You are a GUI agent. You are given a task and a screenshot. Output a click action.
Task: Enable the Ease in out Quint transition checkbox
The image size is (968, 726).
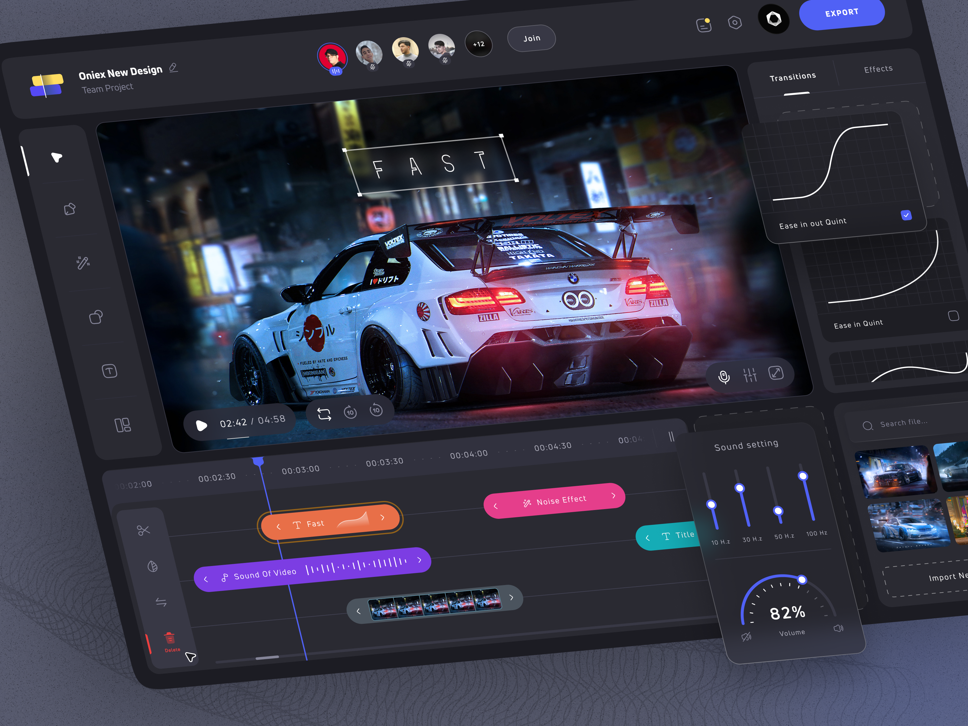pos(906,215)
